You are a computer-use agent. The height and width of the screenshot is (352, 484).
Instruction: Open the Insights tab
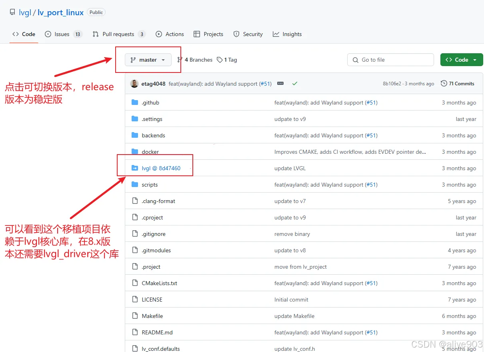(287, 34)
